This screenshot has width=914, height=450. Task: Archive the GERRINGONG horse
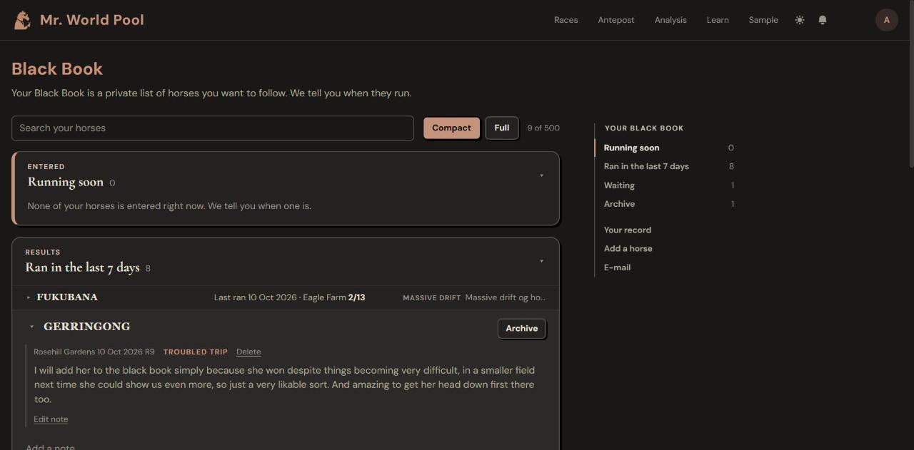pyautogui.click(x=522, y=329)
